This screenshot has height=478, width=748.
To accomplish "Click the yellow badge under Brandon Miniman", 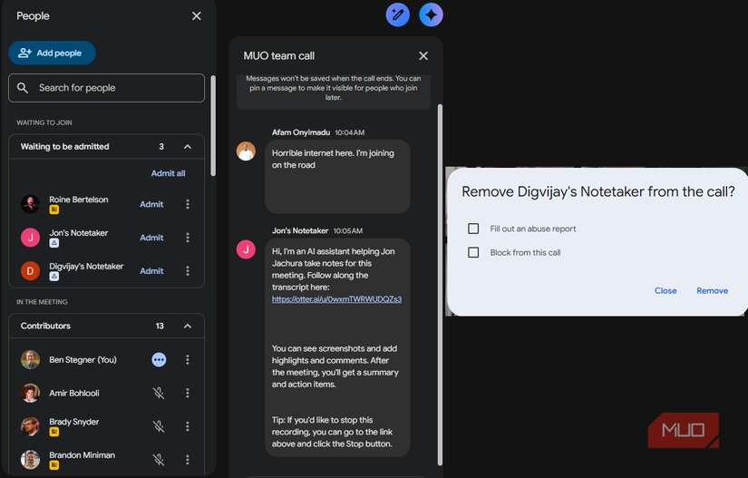I will [x=54, y=465].
